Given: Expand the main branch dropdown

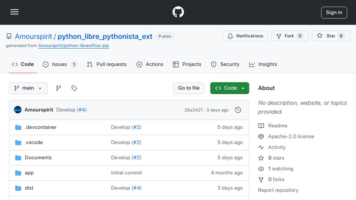Looking at the screenshot, I should [29, 88].
